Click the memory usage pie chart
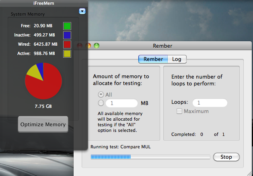253x176 pixels. tap(43, 81)
